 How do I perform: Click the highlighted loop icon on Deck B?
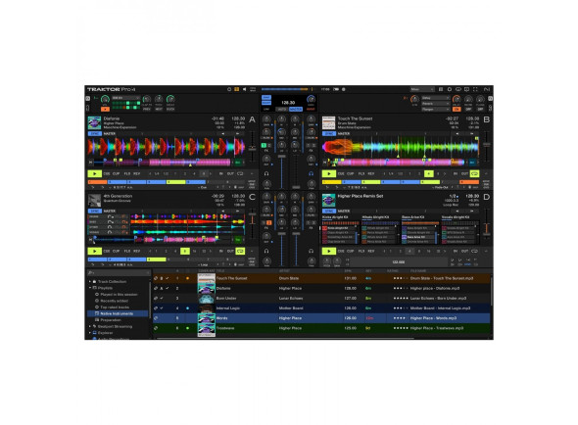click(x=474, y=173)
